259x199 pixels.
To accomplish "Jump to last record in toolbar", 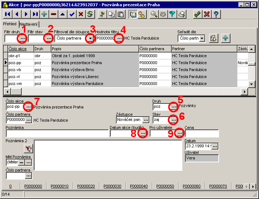I will click(35, 14).
